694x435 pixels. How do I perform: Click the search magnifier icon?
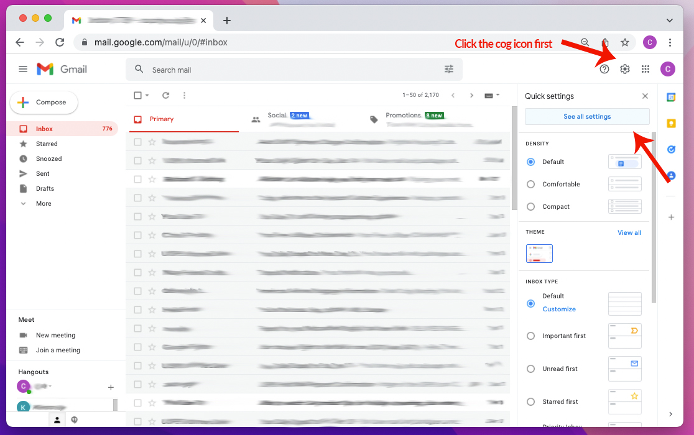139,69
